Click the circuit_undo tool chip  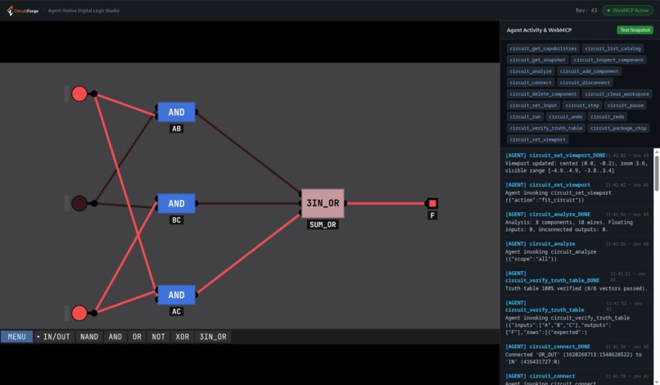[565, 116]
